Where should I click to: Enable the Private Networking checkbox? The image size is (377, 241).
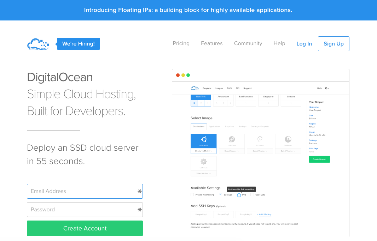192,195
